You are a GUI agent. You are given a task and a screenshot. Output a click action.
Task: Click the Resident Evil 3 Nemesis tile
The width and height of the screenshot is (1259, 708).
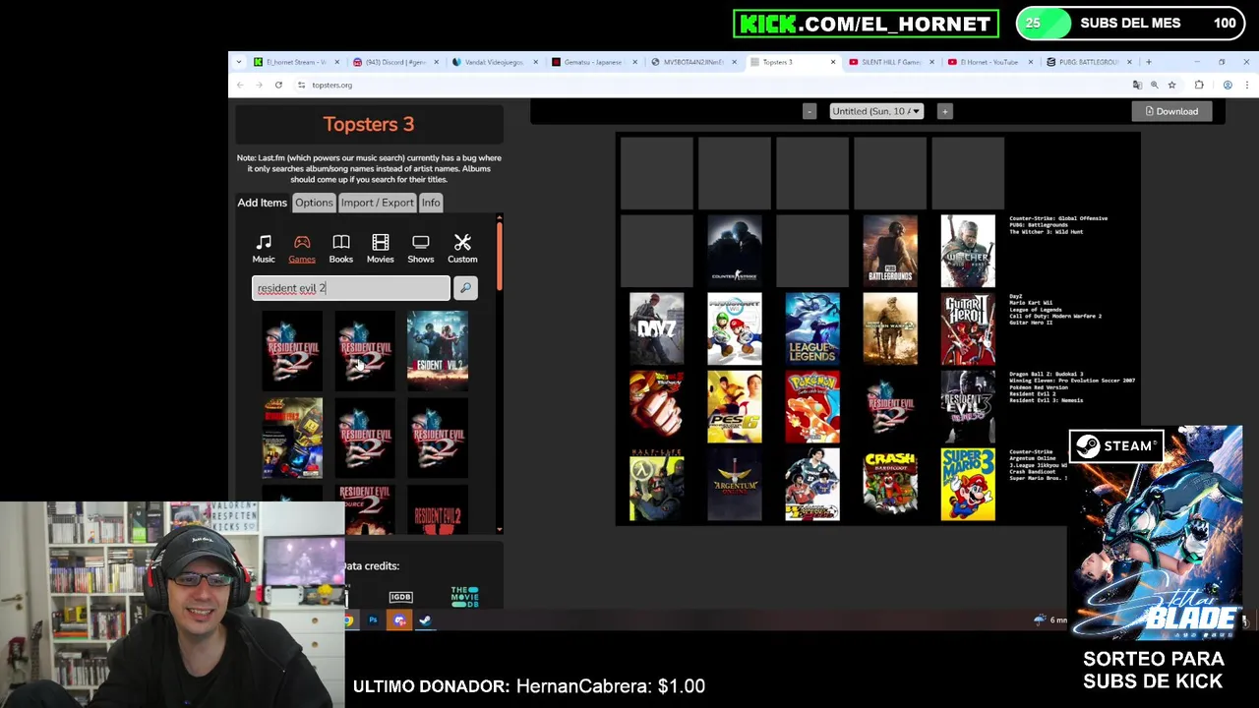968,406
